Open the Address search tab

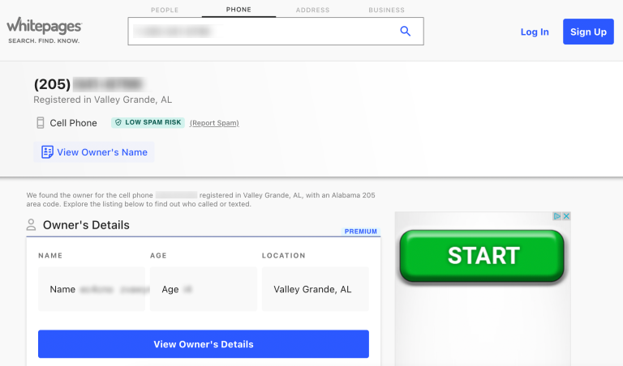tap(312, 10)
